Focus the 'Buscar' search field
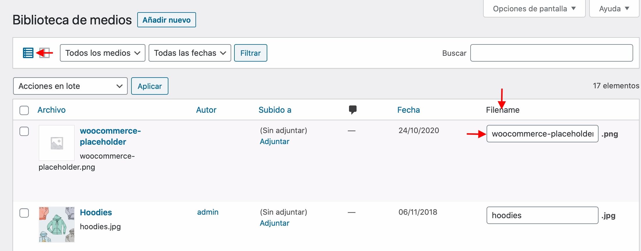 tap(552, 53)
